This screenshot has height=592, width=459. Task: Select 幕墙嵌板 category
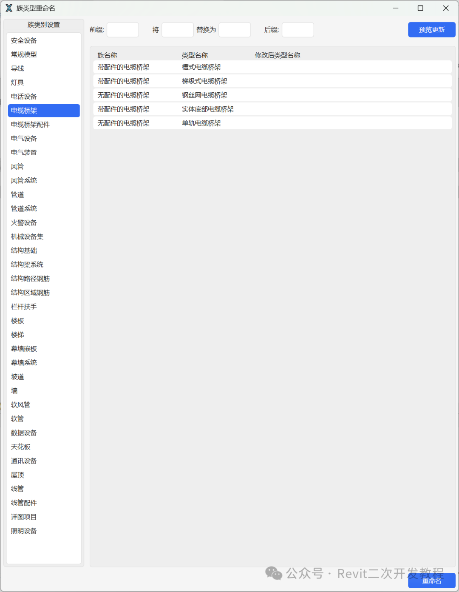(x=44, y=349)
